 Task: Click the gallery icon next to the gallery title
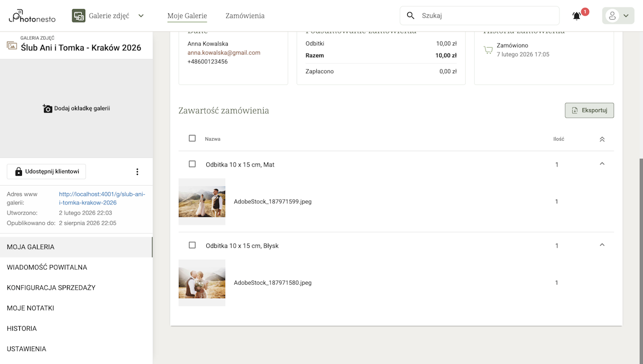point(12,46)
